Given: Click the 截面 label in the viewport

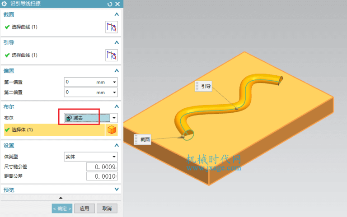Looking at the screenshot, I should [142, 139].
